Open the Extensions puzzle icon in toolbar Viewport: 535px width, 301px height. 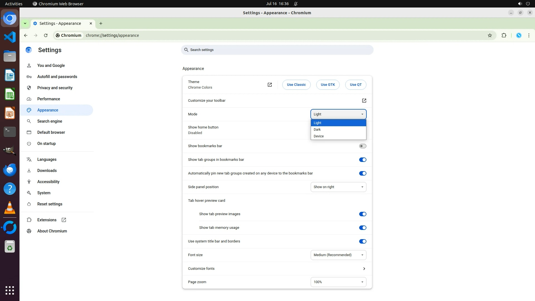click(504, 35)
